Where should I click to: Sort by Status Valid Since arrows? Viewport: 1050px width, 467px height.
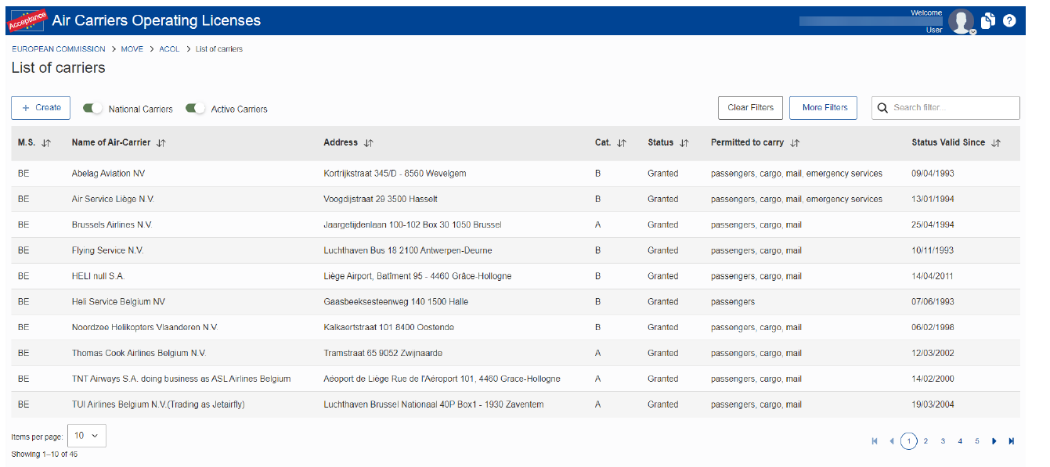(x=996, y=143)
